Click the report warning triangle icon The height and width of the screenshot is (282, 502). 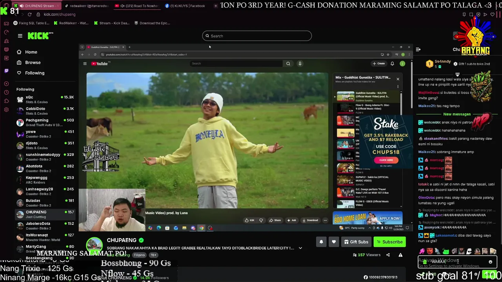point(400,255)
